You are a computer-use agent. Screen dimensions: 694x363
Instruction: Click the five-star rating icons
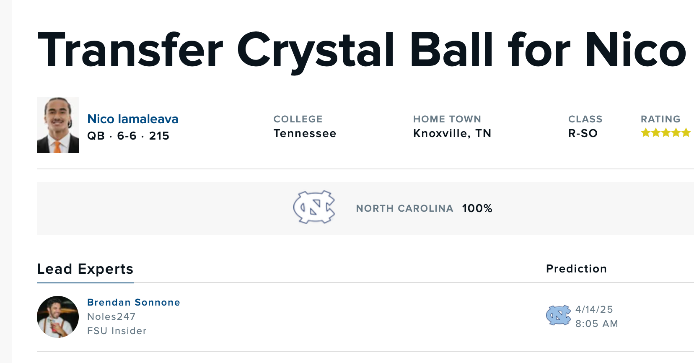[666, 133]
